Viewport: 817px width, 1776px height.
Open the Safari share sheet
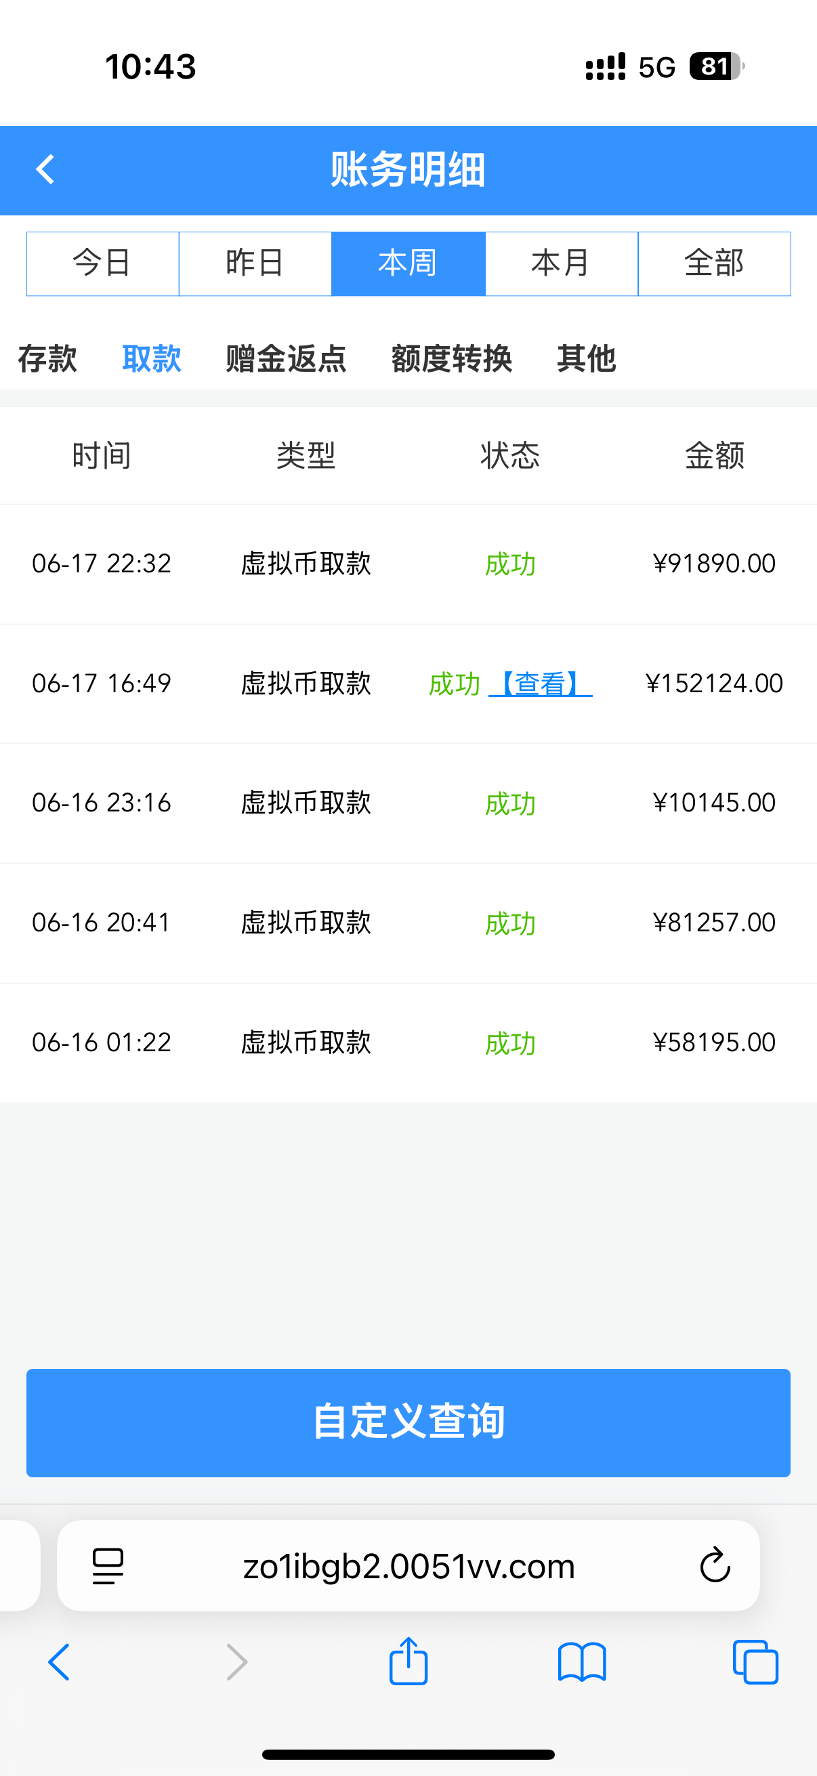pos(408,1662)
